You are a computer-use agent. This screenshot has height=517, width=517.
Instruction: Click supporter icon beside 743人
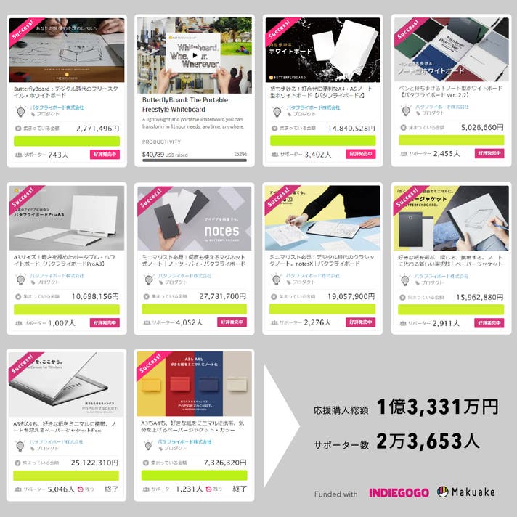point(18,155)
